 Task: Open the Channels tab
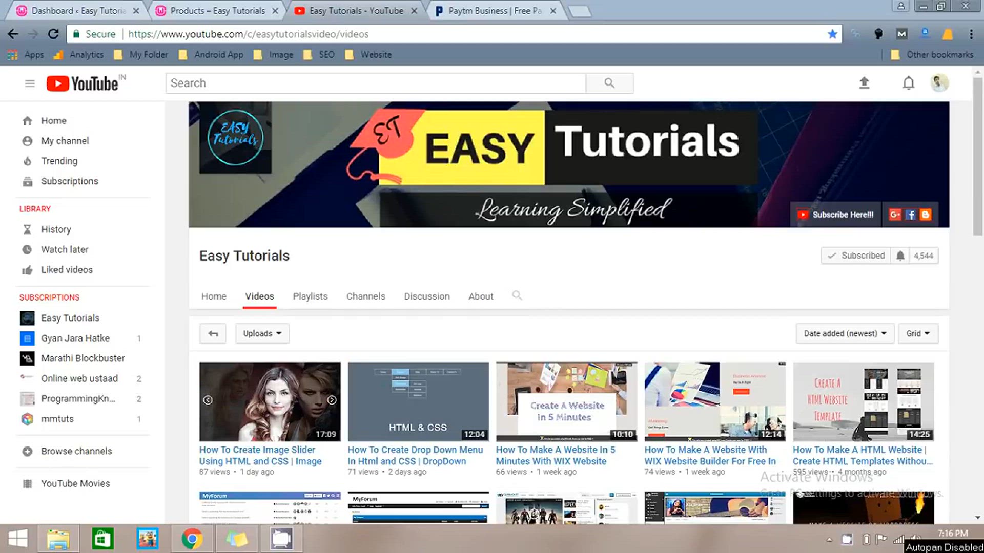(x=365, y=296)
